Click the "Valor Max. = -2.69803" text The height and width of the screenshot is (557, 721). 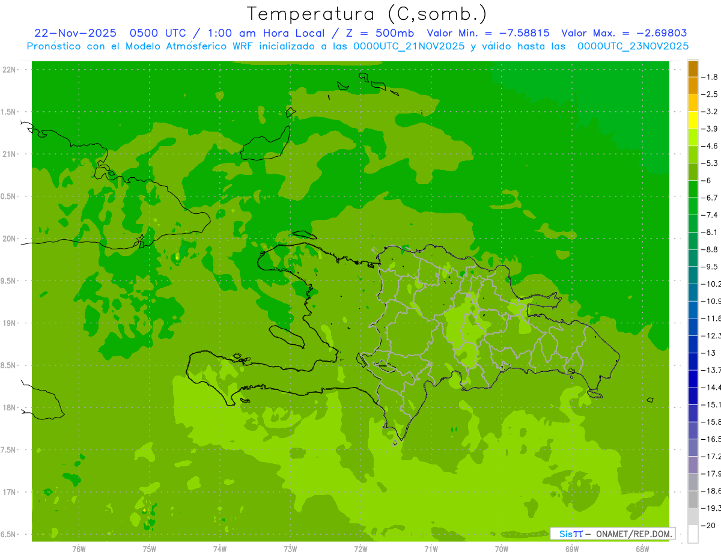click(624, 33)
